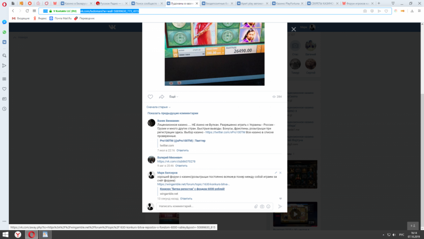Screen dimensions: 424x239
Task: Open the Почта Mail.Ru bookmark
Action: click(x=61, y=18)
